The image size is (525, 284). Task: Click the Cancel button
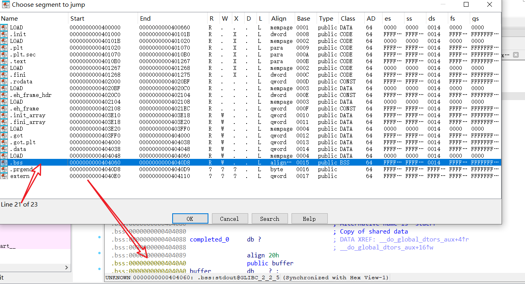(229, 218)
